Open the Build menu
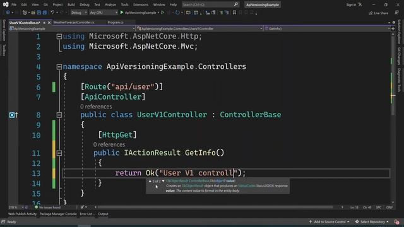 (71, 4)
